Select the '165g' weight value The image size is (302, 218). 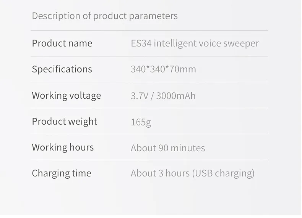[x=141, y=122]
